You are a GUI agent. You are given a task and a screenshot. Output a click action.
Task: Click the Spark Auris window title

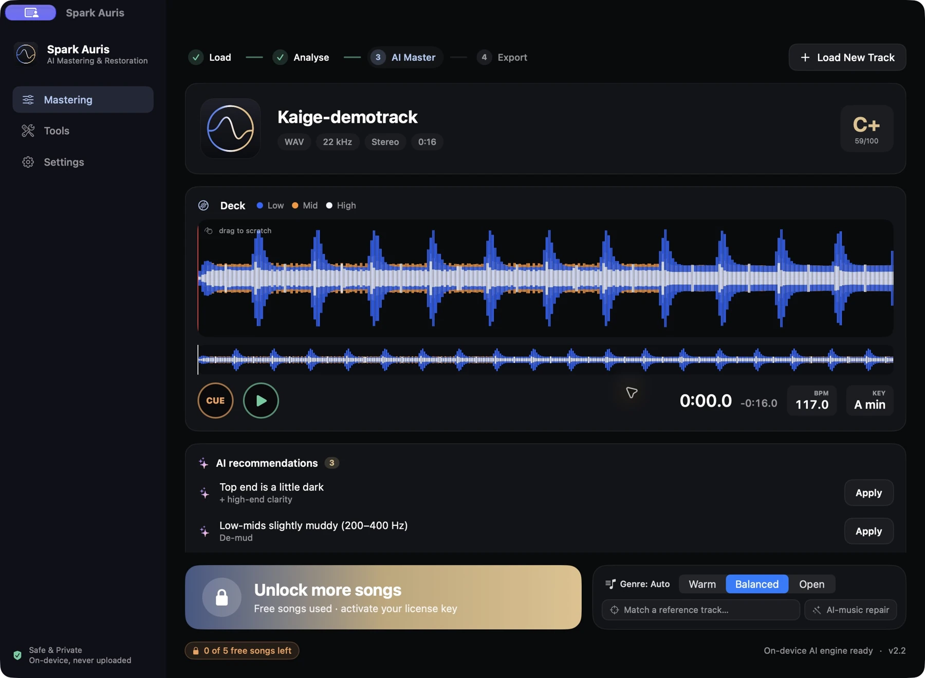[95, 13]
